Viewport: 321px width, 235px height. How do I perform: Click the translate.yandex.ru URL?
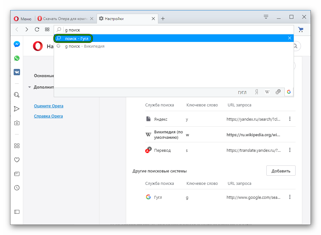click(253, 150)
